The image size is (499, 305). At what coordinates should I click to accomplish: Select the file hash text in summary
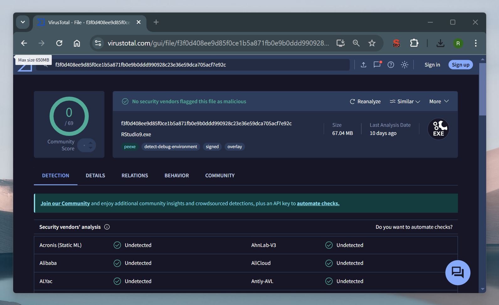coord(206,123)
